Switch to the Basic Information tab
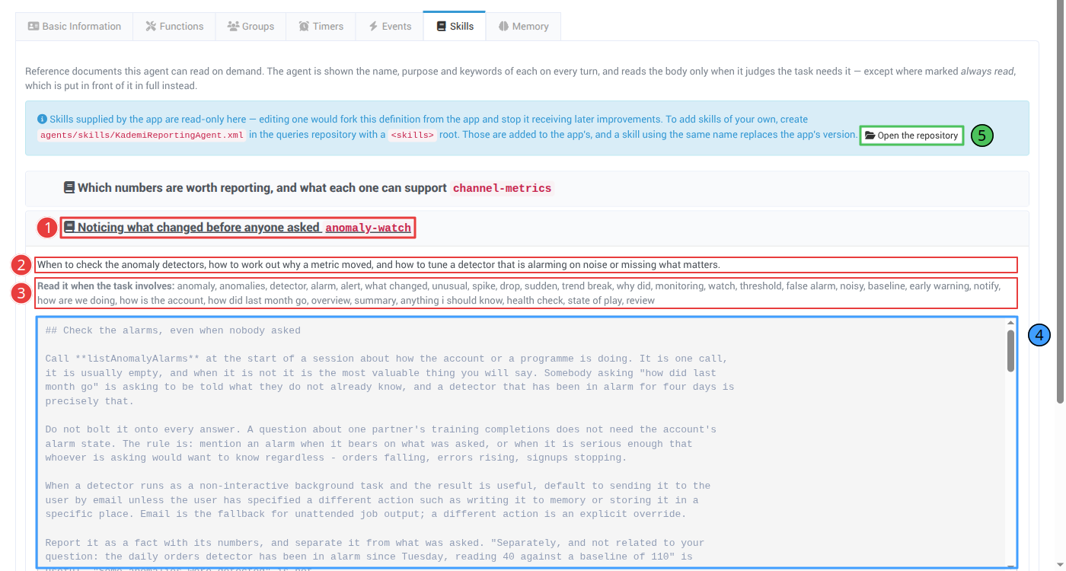1066x571 pixels. click(75, 26)
